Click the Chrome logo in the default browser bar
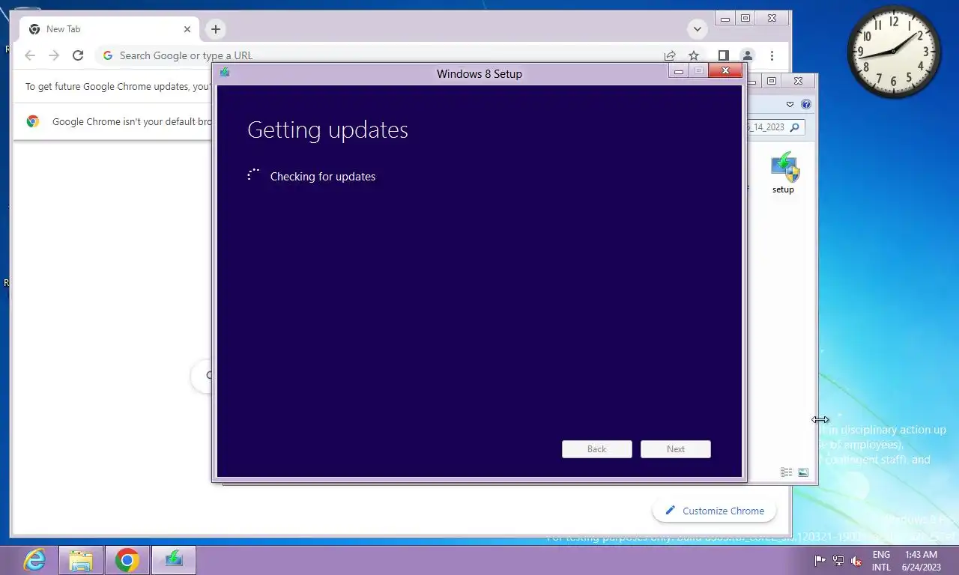 (x=33, y=121)
